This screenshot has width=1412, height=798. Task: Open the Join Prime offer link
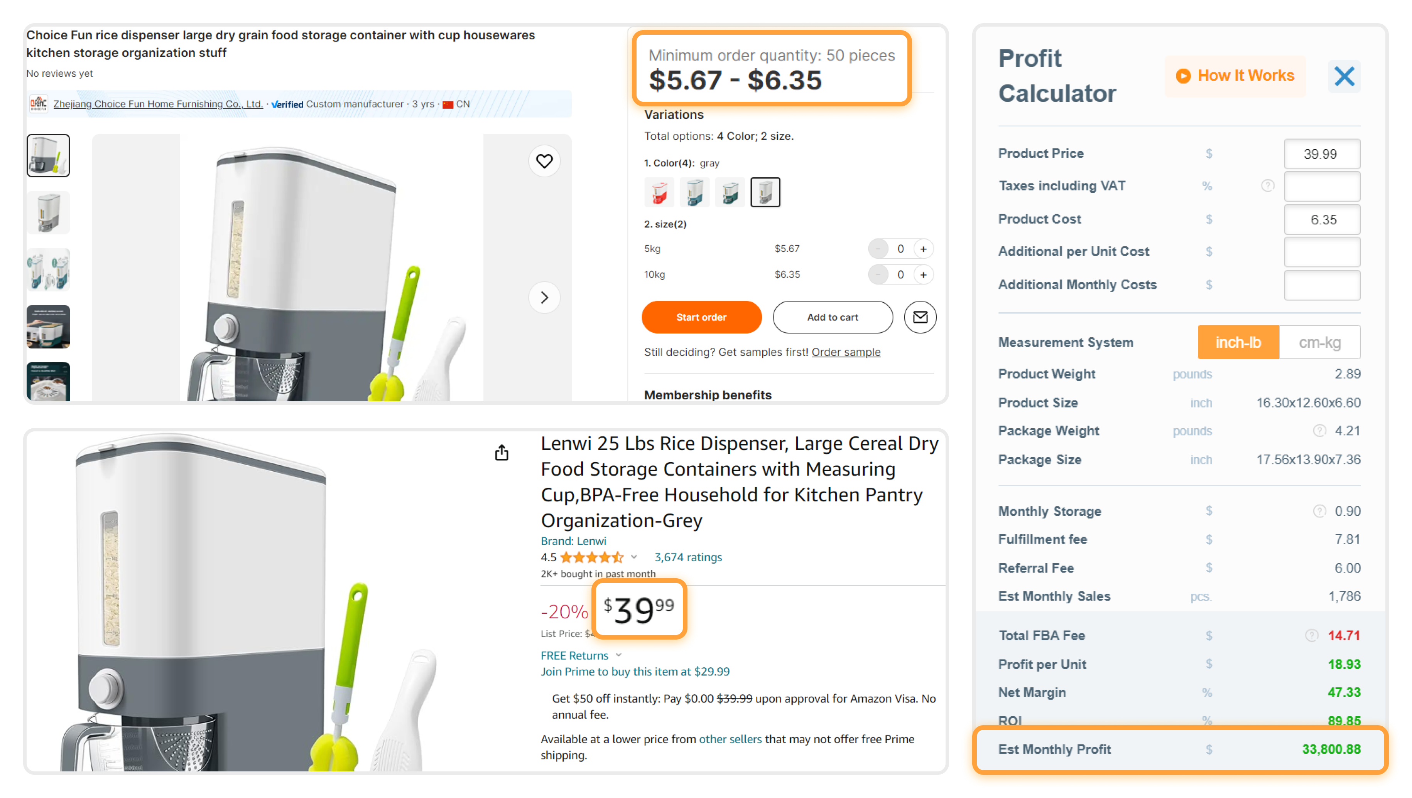tap(635, 672)
